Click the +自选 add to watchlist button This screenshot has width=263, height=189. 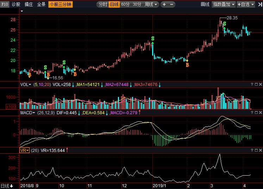[246, 5]
